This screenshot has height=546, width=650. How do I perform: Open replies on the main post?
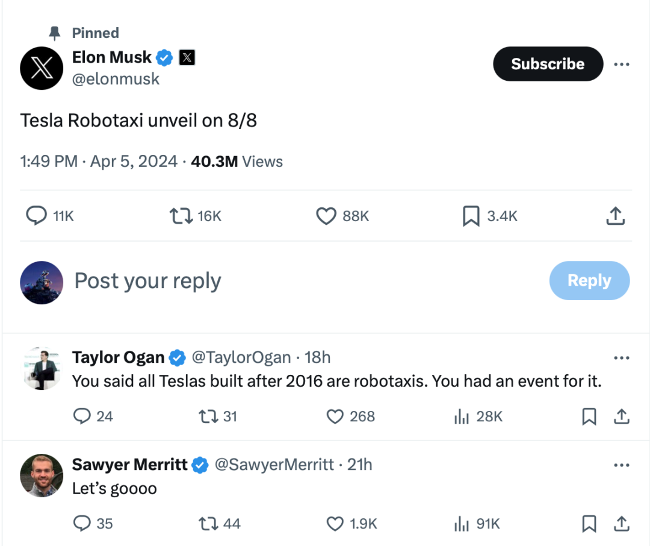click(37, 216)
